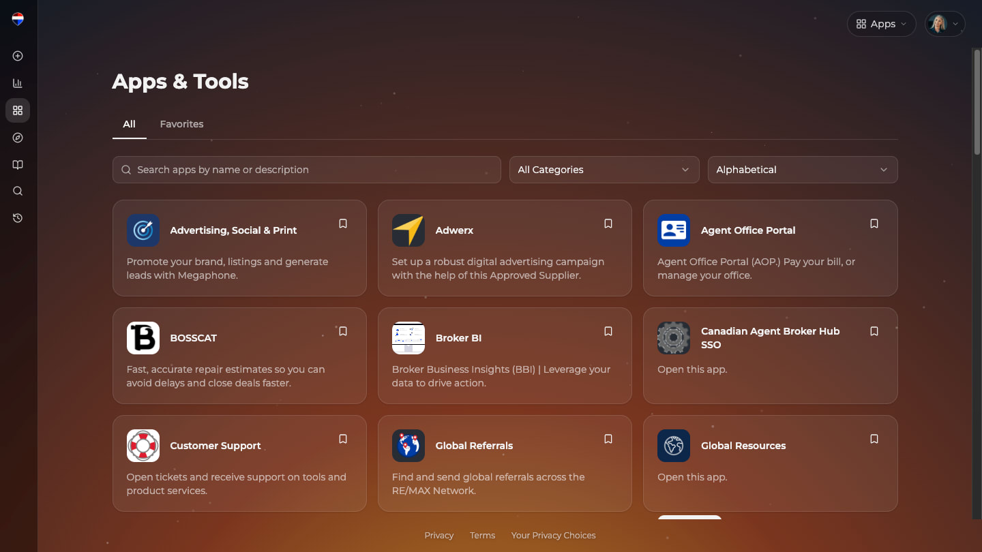Click the Customer Support lifebuoy icon
982x552 pixels.
143,446
